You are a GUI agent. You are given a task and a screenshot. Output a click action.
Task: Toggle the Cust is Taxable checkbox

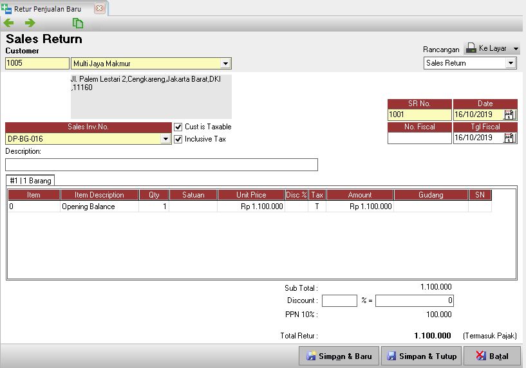pos(178,127)
